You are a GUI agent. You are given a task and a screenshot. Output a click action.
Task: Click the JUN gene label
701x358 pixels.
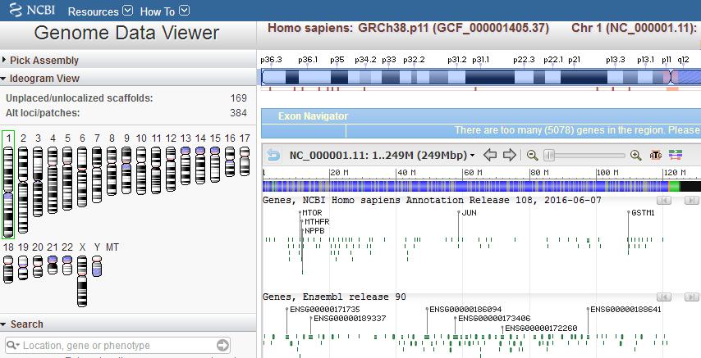[469, 213]
